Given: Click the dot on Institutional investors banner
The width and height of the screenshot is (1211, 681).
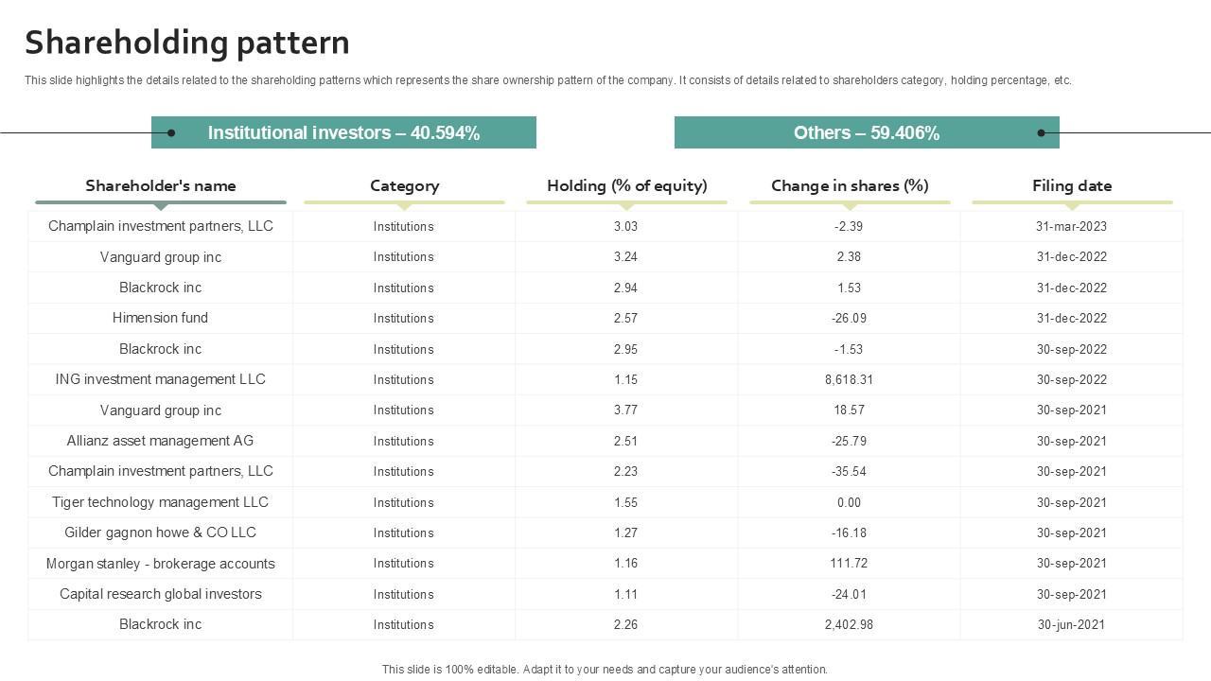Looking at the screenshot, I should (x=171, y=133).
